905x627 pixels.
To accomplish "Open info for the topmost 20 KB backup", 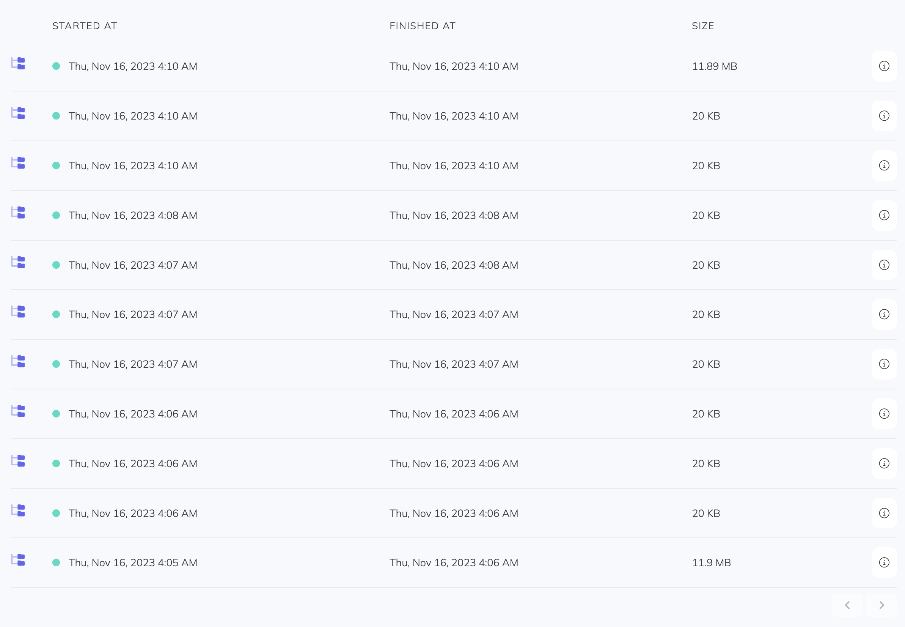I will tap(884, 116).
